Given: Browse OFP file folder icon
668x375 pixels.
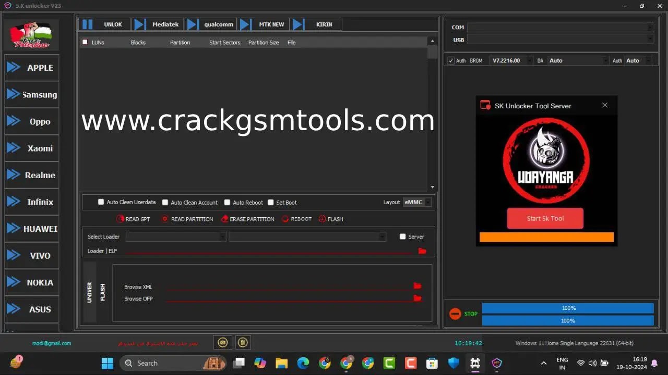Looking at the screenshot, I should click(417, 298).
